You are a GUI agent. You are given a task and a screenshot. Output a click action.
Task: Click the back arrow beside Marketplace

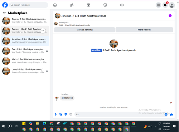point(4,13)
